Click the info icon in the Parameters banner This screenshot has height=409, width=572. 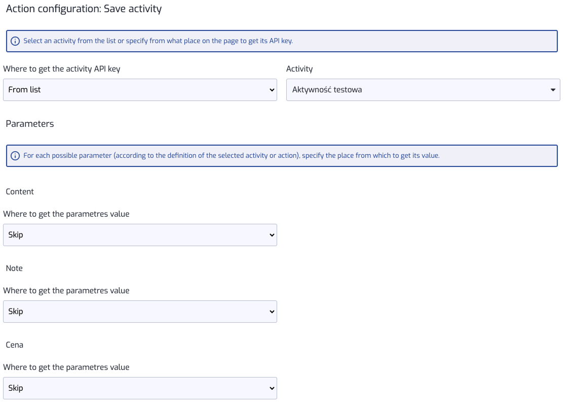(15, 156)
